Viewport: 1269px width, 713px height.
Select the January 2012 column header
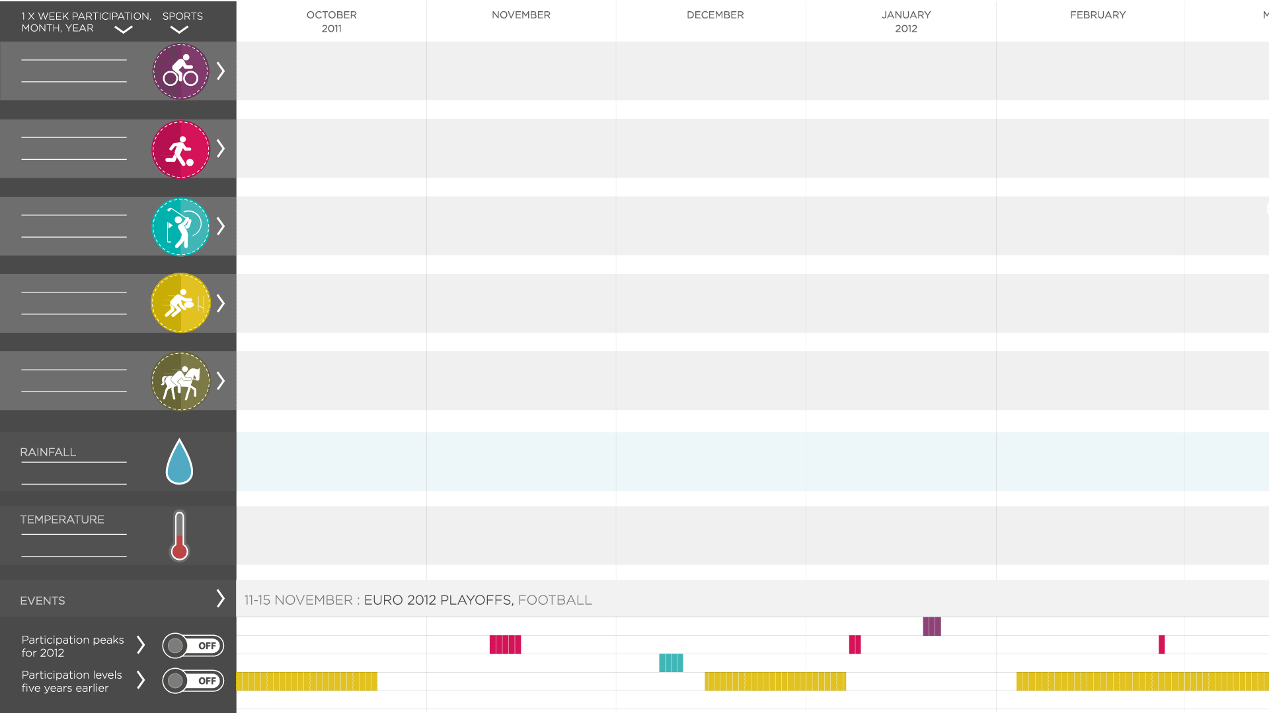pos(905,21)
